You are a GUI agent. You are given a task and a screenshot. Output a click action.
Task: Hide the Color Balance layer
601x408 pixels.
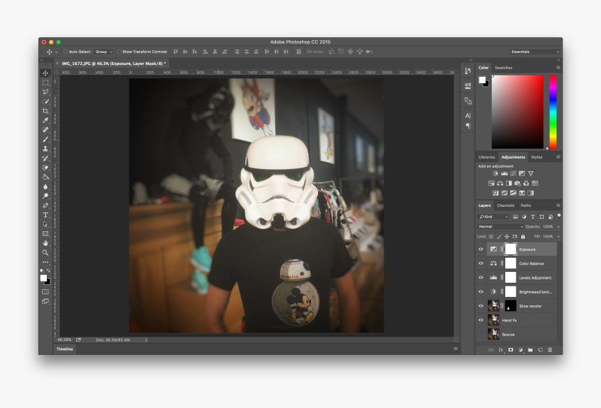coord(481,263)
